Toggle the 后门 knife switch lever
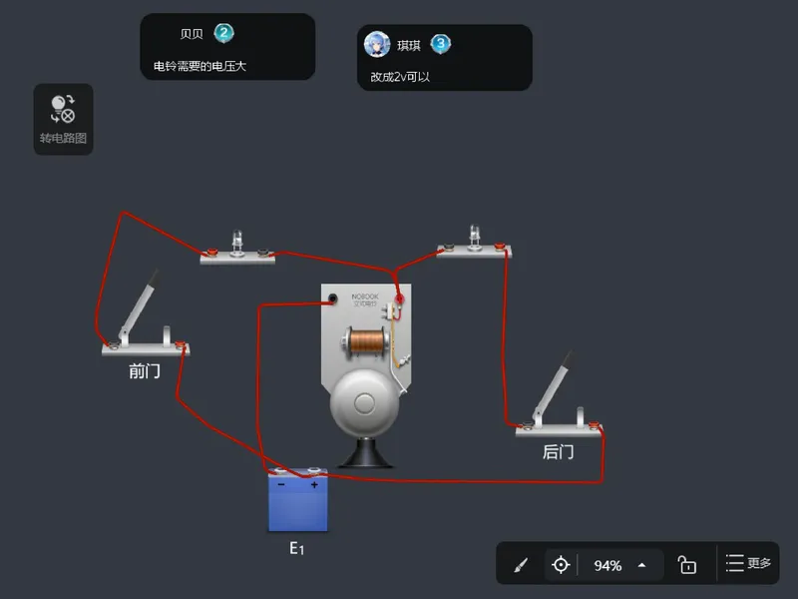 tap(553, 386)
